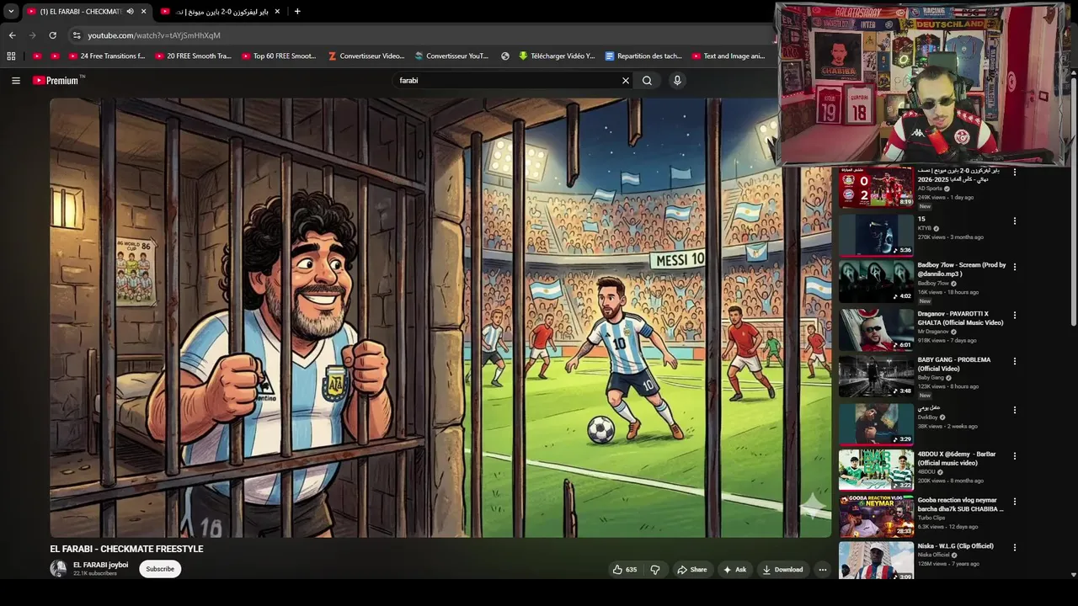Click the YouTube address bar URL

point(154,35)
